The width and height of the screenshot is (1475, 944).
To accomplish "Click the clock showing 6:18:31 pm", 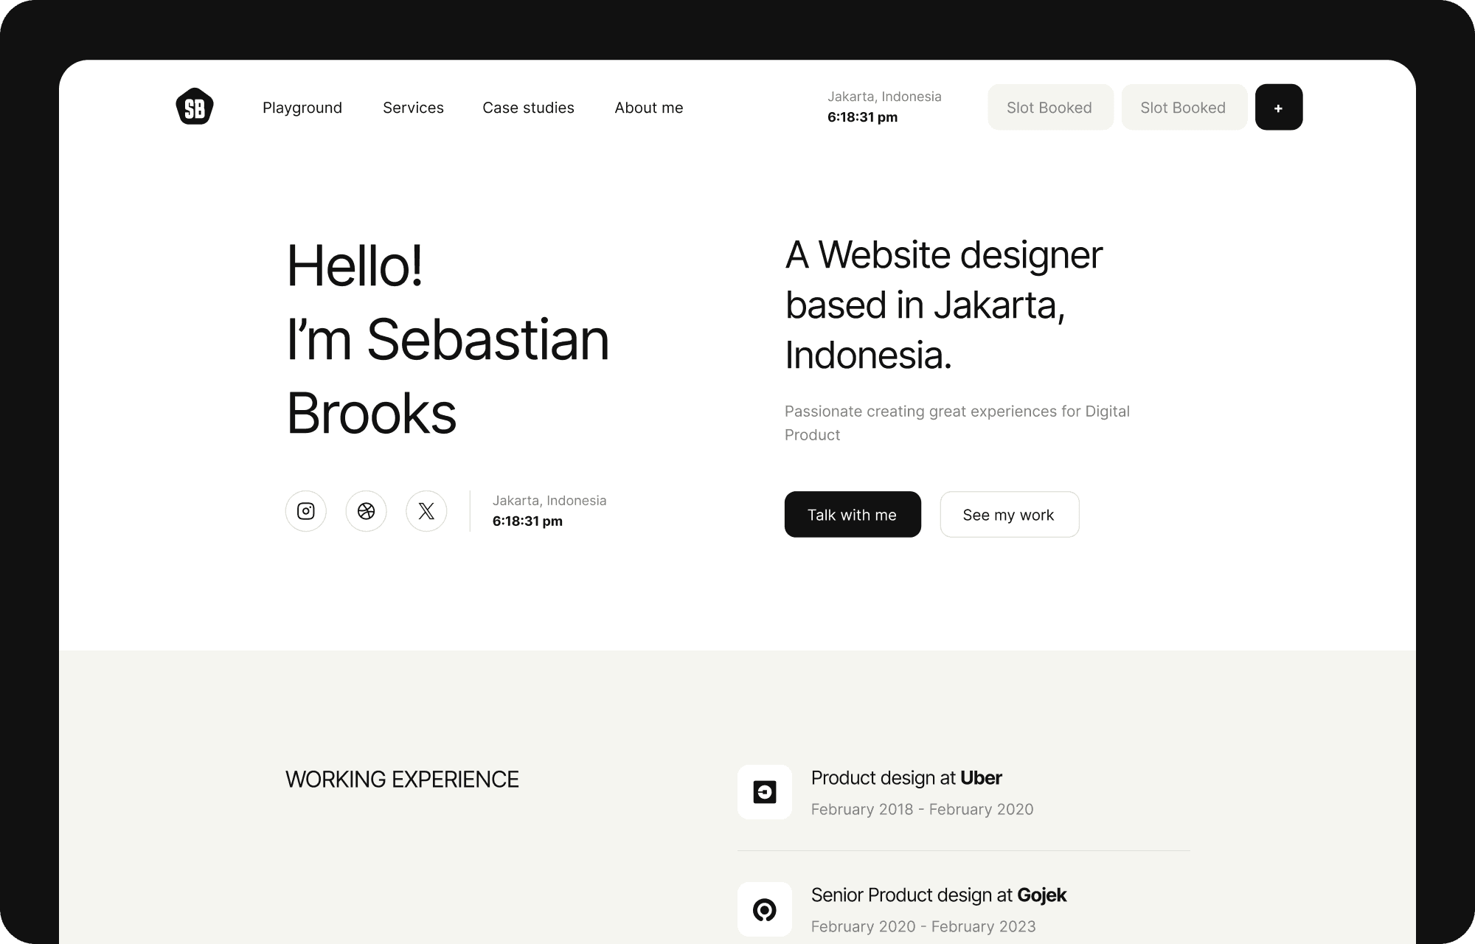I will click(x=864, y=116).
